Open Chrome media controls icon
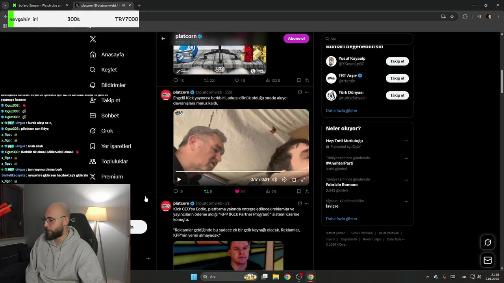Screen dimensions: 504x283 pos(479,17)
